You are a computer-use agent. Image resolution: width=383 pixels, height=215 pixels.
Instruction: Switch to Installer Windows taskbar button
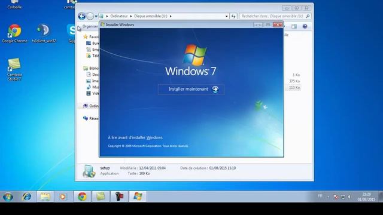(x=138, y=196)
